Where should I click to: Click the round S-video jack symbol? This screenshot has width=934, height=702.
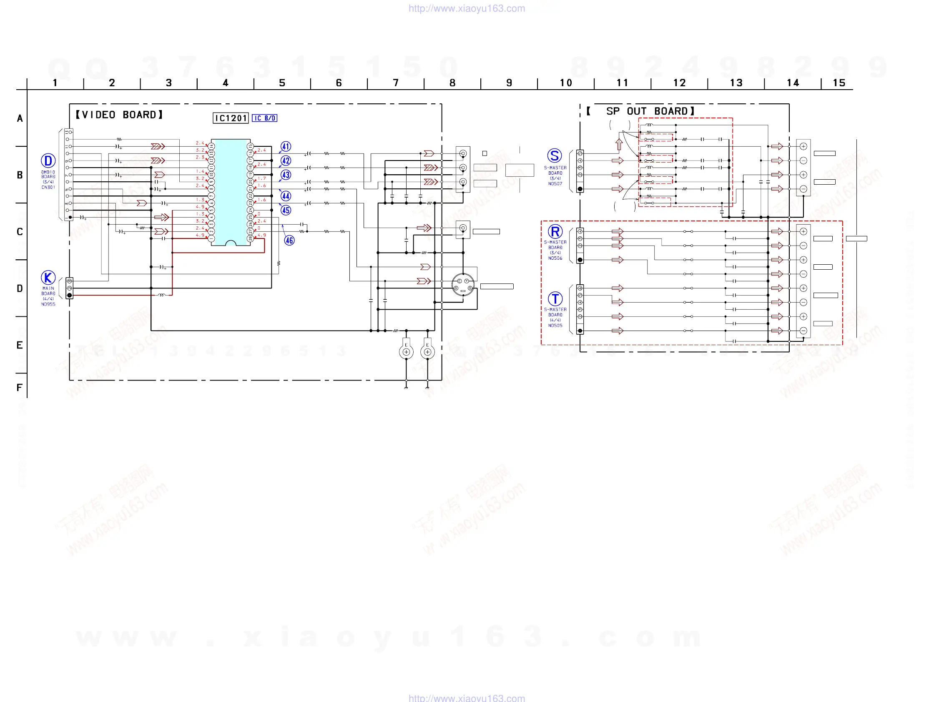click(x=463, y=285)
